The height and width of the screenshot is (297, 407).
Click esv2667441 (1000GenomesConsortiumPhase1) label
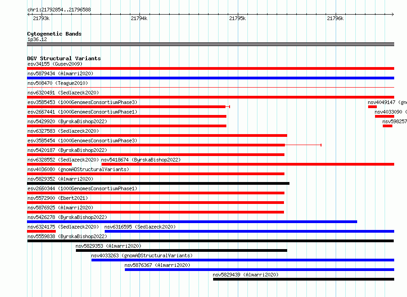pyautogui.click(x=82, y=112)
